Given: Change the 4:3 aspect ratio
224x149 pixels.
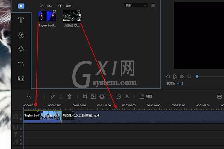Looking at the screenshot, I should click(x=180, y=84).
